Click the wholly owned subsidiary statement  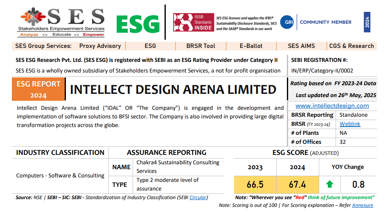[x=148, y=71]
